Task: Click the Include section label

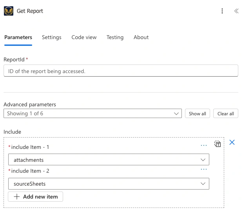Action: coord(13,132)
